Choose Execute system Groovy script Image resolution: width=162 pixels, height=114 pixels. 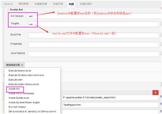coord(24,84)
